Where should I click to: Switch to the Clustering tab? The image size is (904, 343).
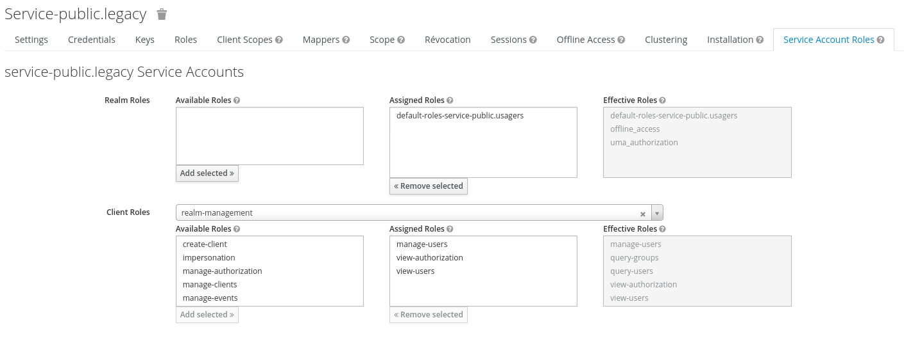(x=666, y=40)
